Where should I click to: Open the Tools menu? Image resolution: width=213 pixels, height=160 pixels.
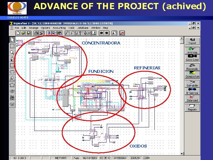(72, 28)
